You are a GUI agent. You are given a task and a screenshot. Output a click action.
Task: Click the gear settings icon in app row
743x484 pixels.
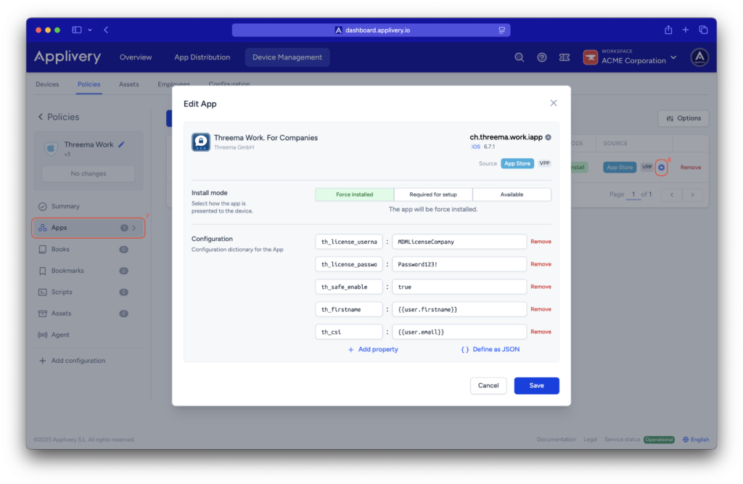(x=662, y=168)
